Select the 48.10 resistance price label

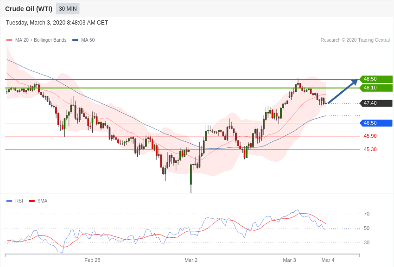coord(376,88)
